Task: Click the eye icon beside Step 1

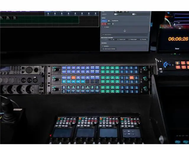Action: point(109,21)
